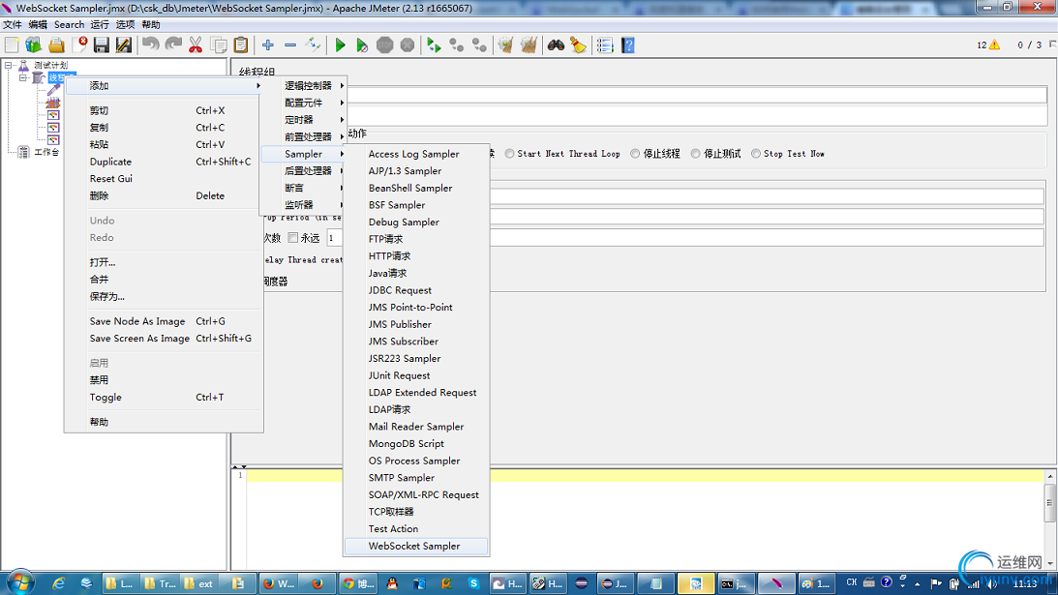
Task: Click the Redo arrow icon
Action: (x=173, y=45)
